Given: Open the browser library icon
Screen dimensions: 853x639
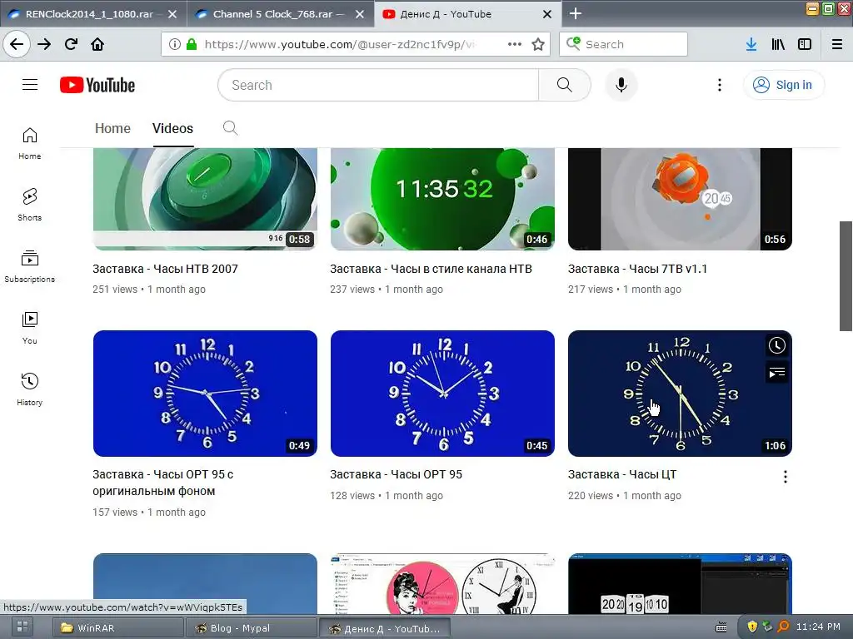Looking at the screenshot, I should [778, 44].
